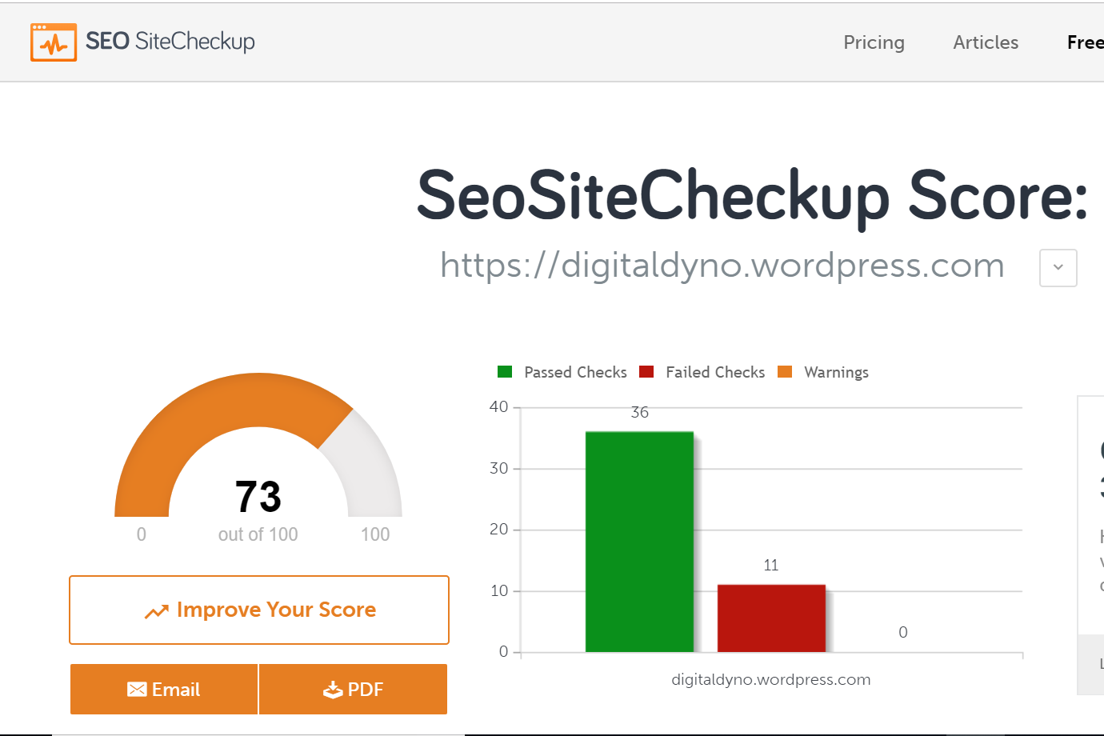The image size is (1104, 736).
Task: Click the Warnings legend text
Action: click(836, 372)
